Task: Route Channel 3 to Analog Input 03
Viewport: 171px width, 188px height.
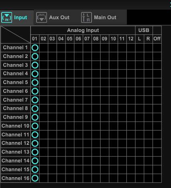Action: [x=52, y=65]
